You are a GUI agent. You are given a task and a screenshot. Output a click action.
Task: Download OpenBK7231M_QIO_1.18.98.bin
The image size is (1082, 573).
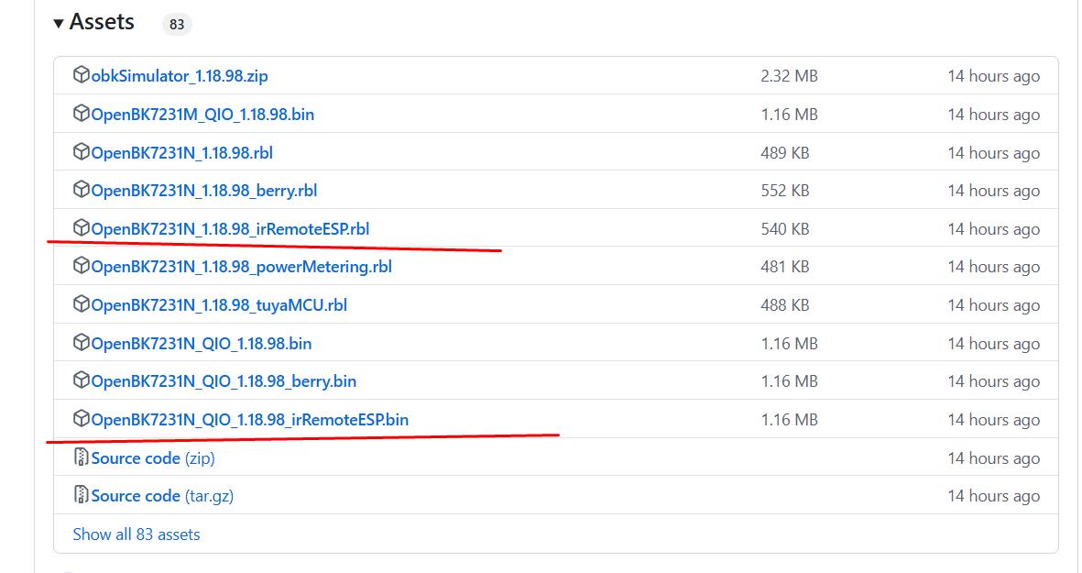click(202, 115)
